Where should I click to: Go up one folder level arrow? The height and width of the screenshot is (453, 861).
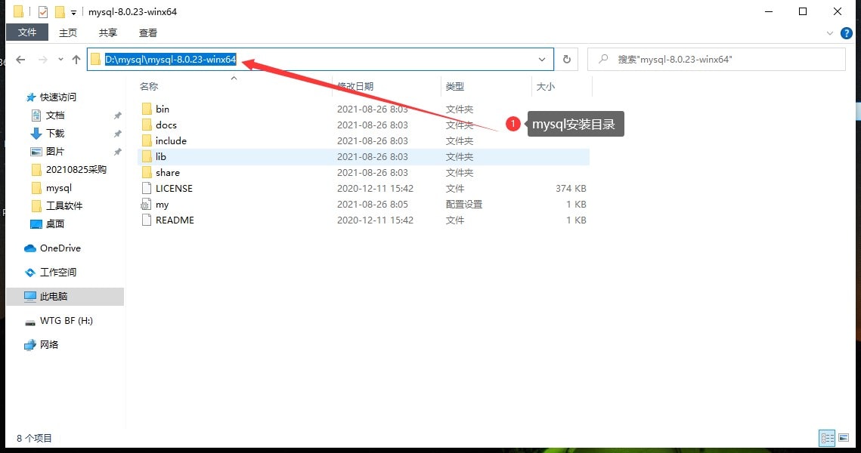click(x=76, y=59)
